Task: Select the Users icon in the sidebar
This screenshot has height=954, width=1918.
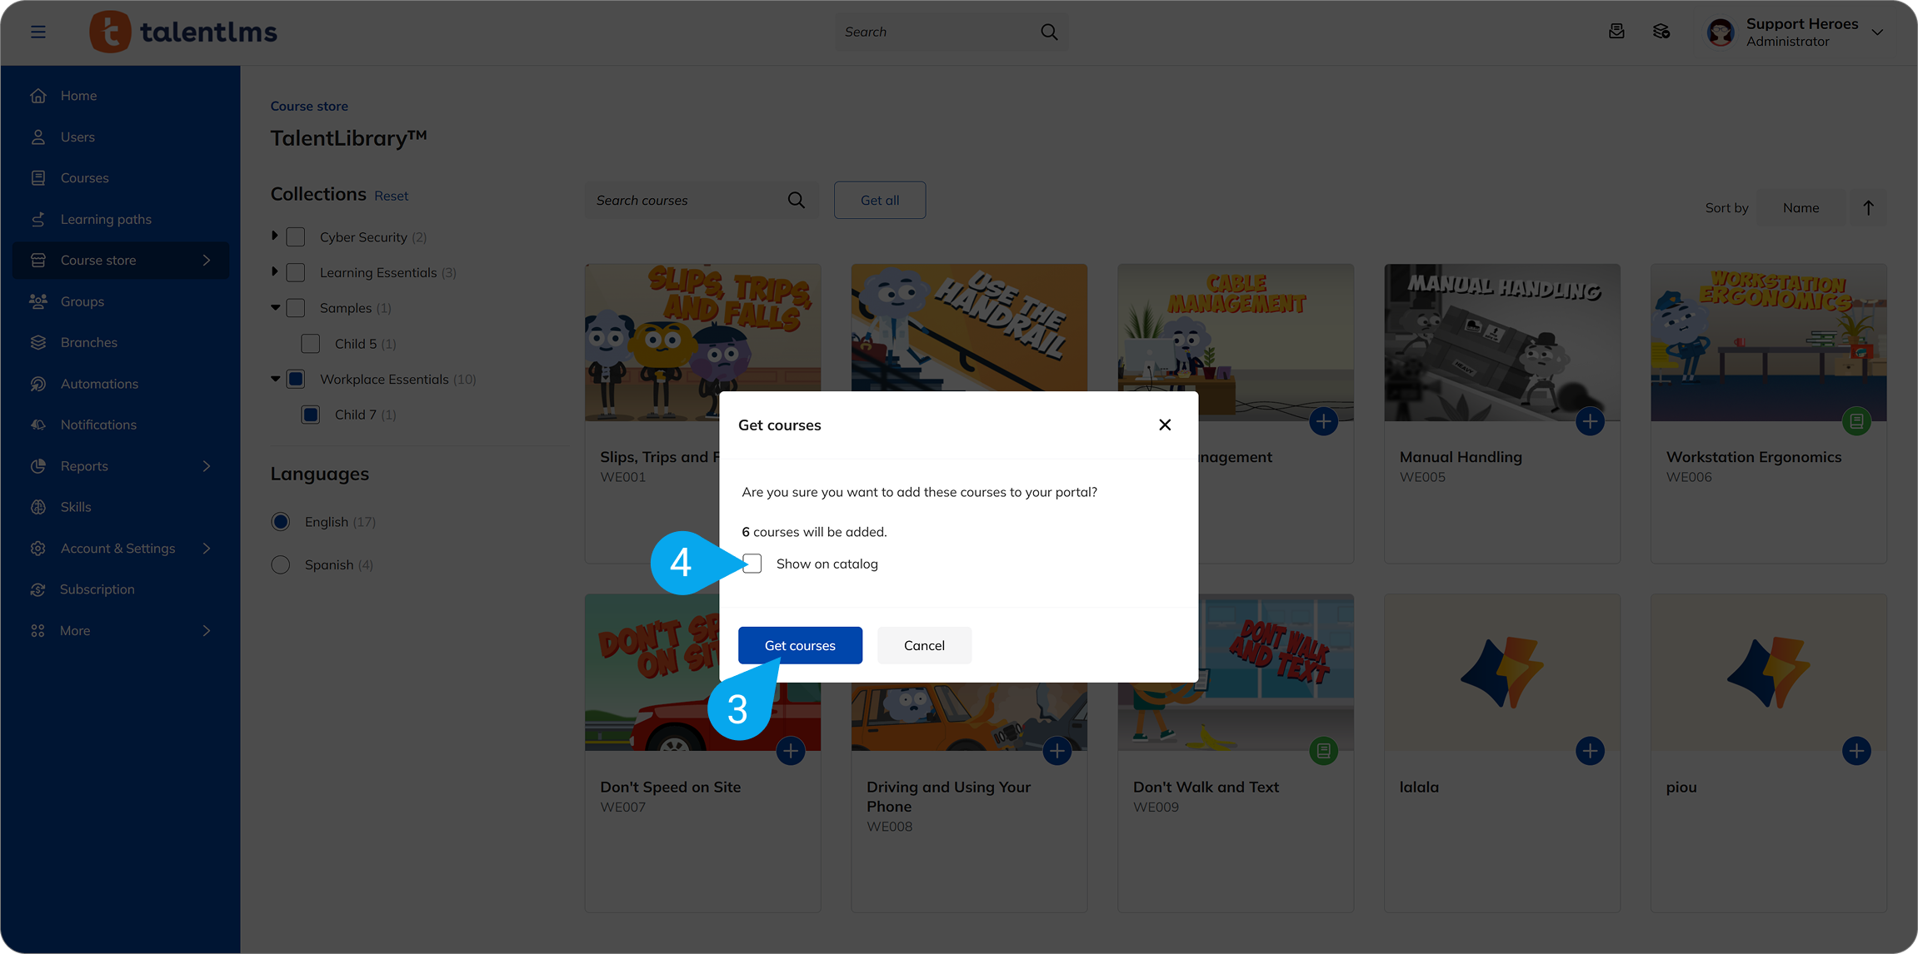Action: [38, 137]
